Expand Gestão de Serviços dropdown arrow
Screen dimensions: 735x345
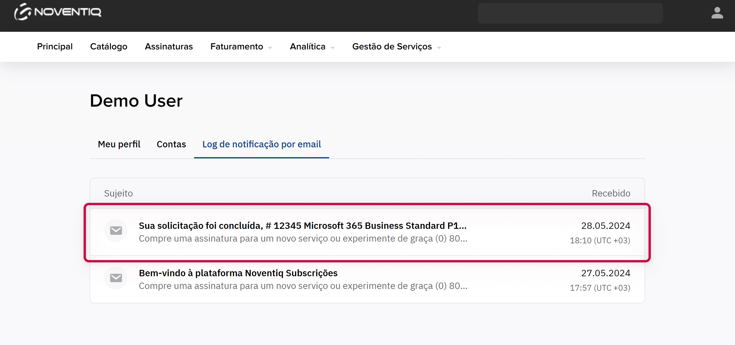[439, 48]
